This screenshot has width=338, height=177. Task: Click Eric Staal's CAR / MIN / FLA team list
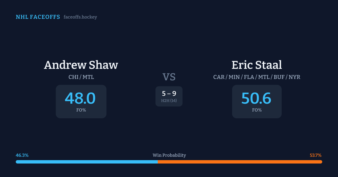tap(257, 77)
